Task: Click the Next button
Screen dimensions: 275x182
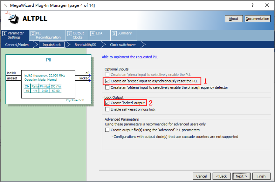Action: click(242, 176)
